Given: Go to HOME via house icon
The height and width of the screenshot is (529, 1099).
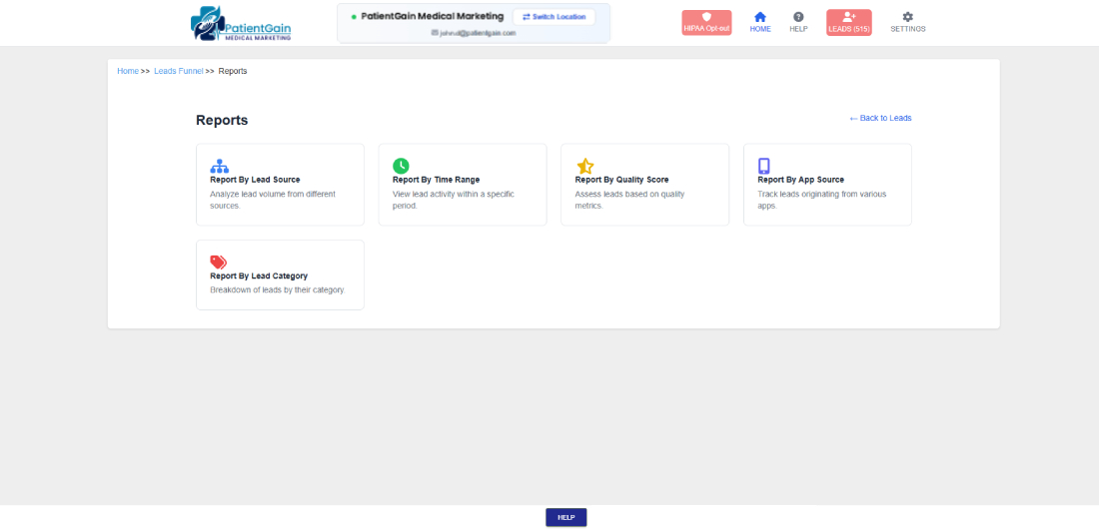Looking at the screenshot, I should (x=759, y=22).
